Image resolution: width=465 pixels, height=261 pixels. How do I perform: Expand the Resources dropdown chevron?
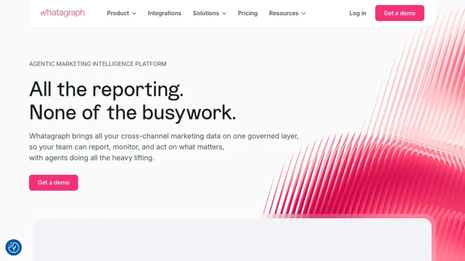tap(304, 13)
